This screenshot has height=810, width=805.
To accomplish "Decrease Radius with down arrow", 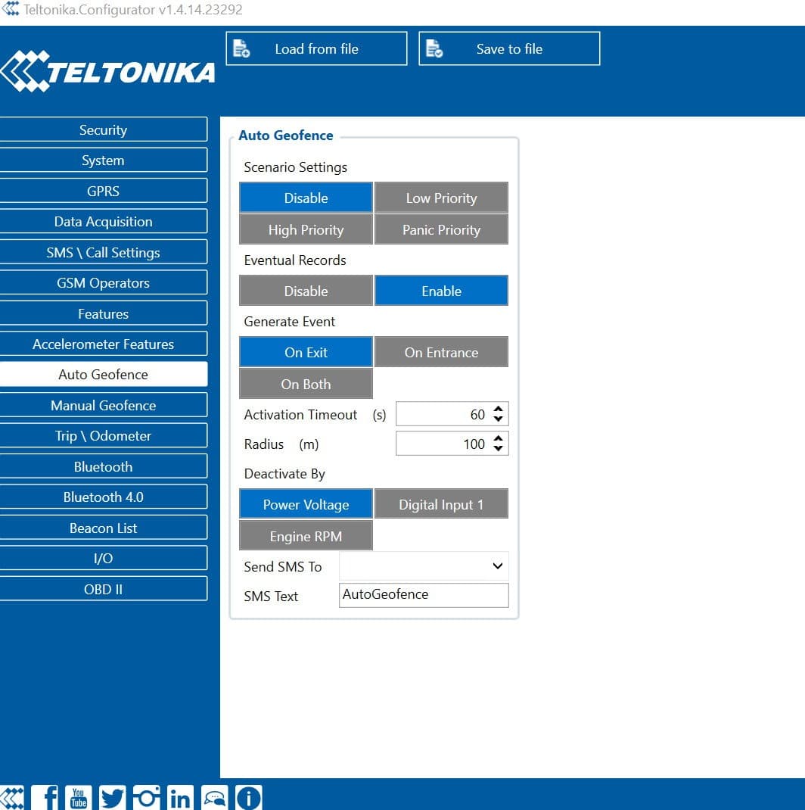I will (x=498, y=448).
